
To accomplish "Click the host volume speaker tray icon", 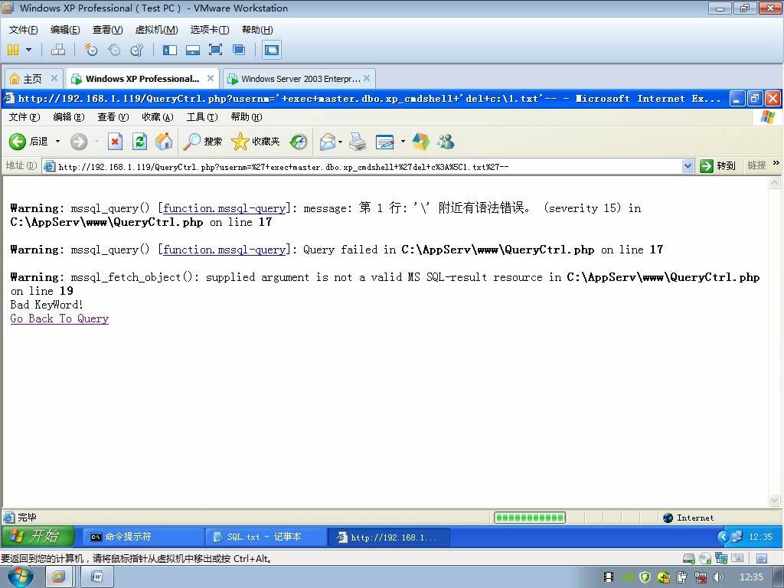I will point(718,577).
